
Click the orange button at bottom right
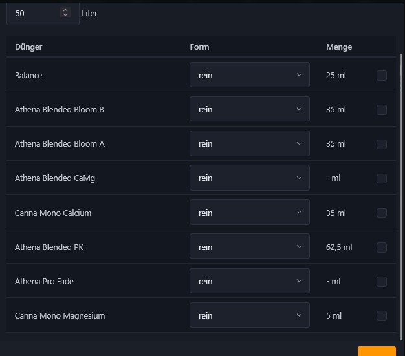377,351
